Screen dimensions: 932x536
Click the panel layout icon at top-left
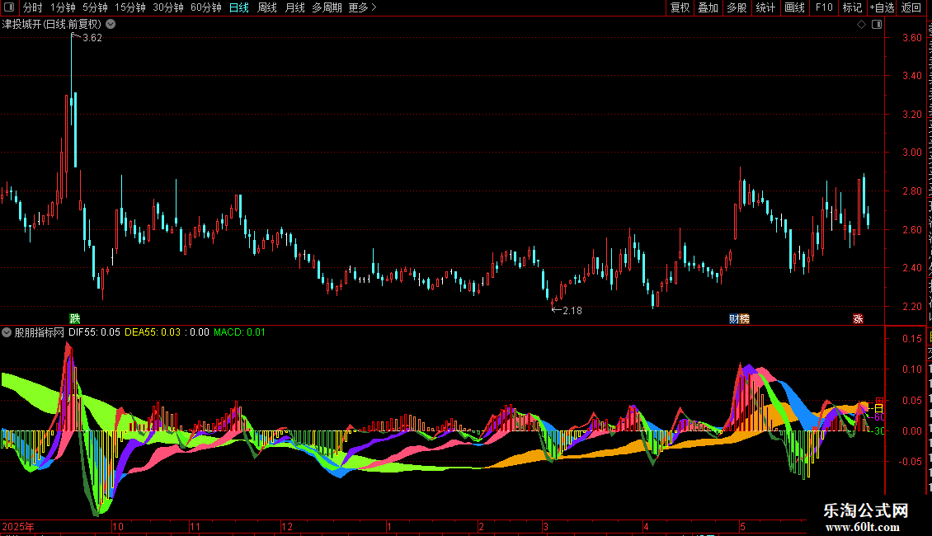9,7
